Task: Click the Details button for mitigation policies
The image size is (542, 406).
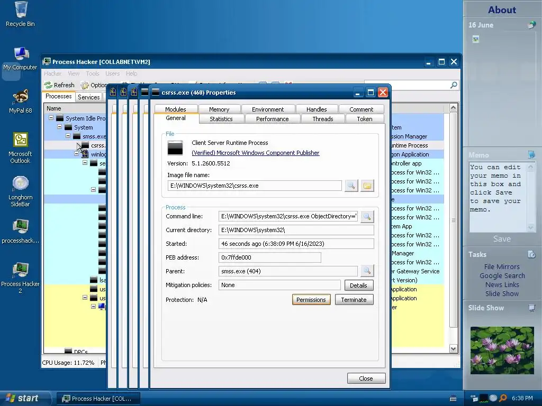Action: click(358, 285)
